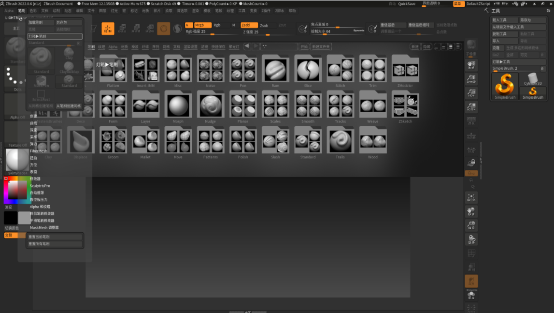Image resolution: width=554 pixels, height=313 pixels.
Task: Click 另存为 in the brush palette
Action: pyautogui.click(x=69, y=22)
